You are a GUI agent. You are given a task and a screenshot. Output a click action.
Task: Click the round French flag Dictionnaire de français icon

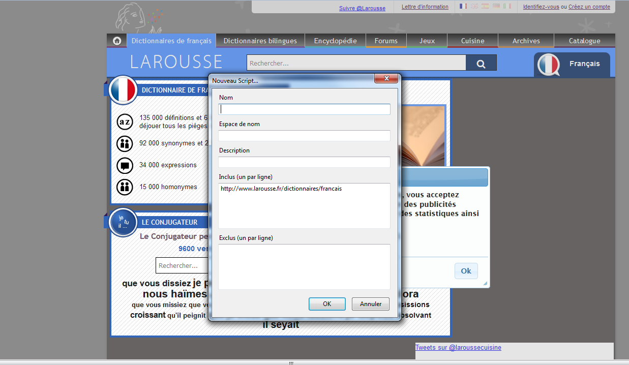123,89
